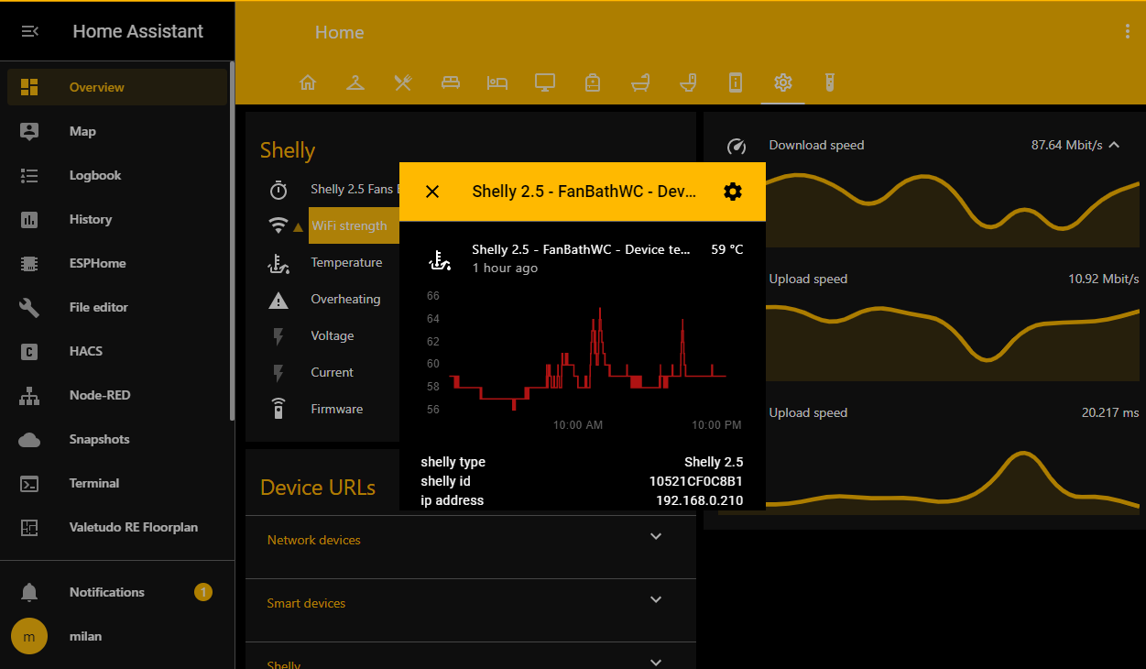Image resolution: width=1146 pixels, height=669 pixels.
Task: Open the overflow menu at top right
Action: click(x=1128, y=31)
